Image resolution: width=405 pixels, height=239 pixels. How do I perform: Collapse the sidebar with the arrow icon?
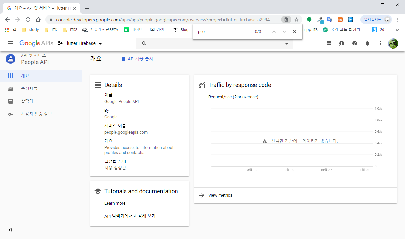coord(10,230)
